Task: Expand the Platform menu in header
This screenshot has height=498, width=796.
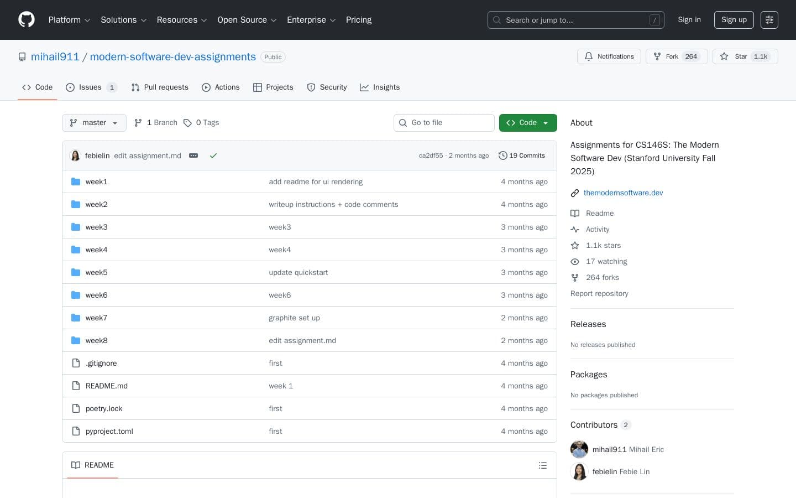Action: pyautogui.click(x=69, y=20)
